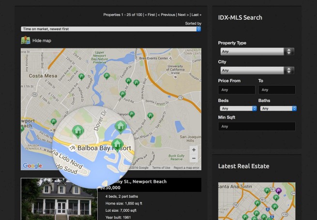
Task: Click the Bren Events Center music icon
Action: click(x=170, y=58)
